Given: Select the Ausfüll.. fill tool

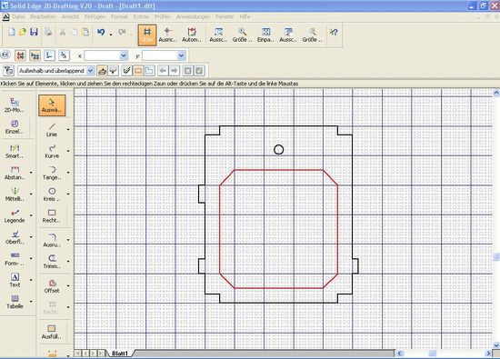Looking at the screenshot, I should (52, 332).
